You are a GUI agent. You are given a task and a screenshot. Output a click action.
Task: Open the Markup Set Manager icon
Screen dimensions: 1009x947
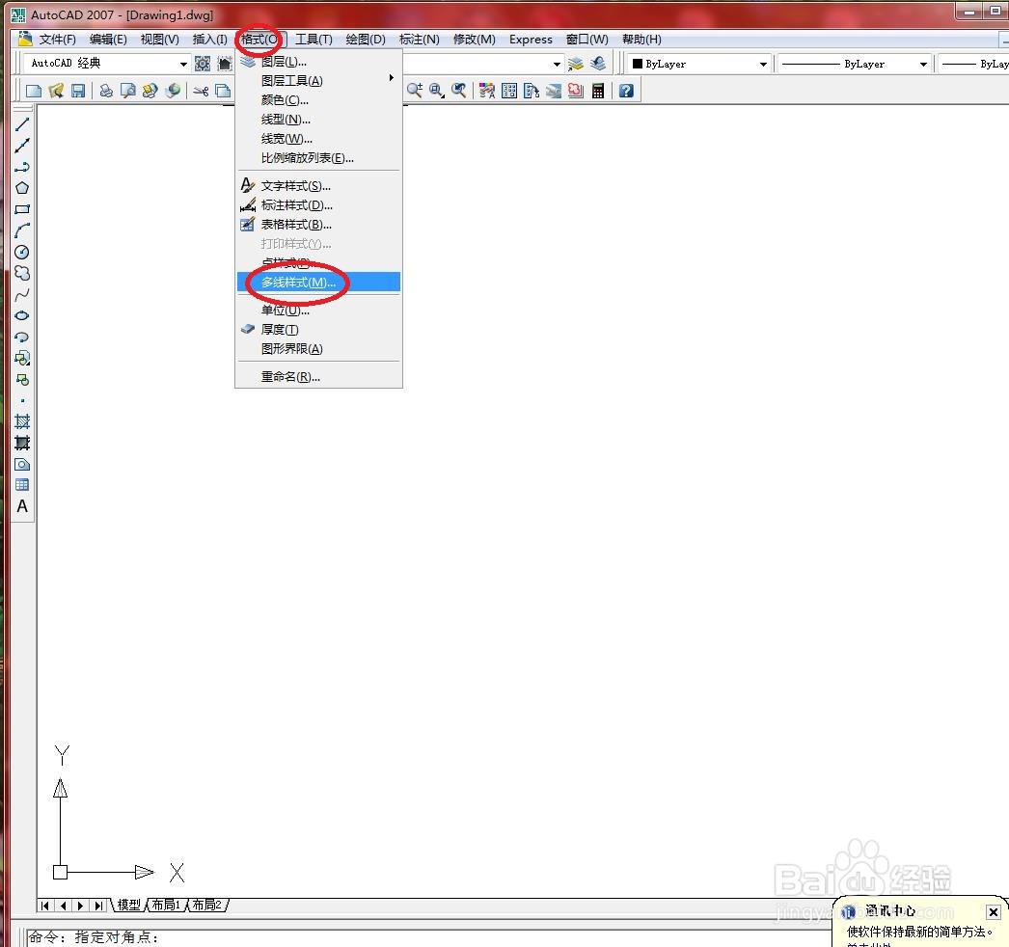click(575, 91)
